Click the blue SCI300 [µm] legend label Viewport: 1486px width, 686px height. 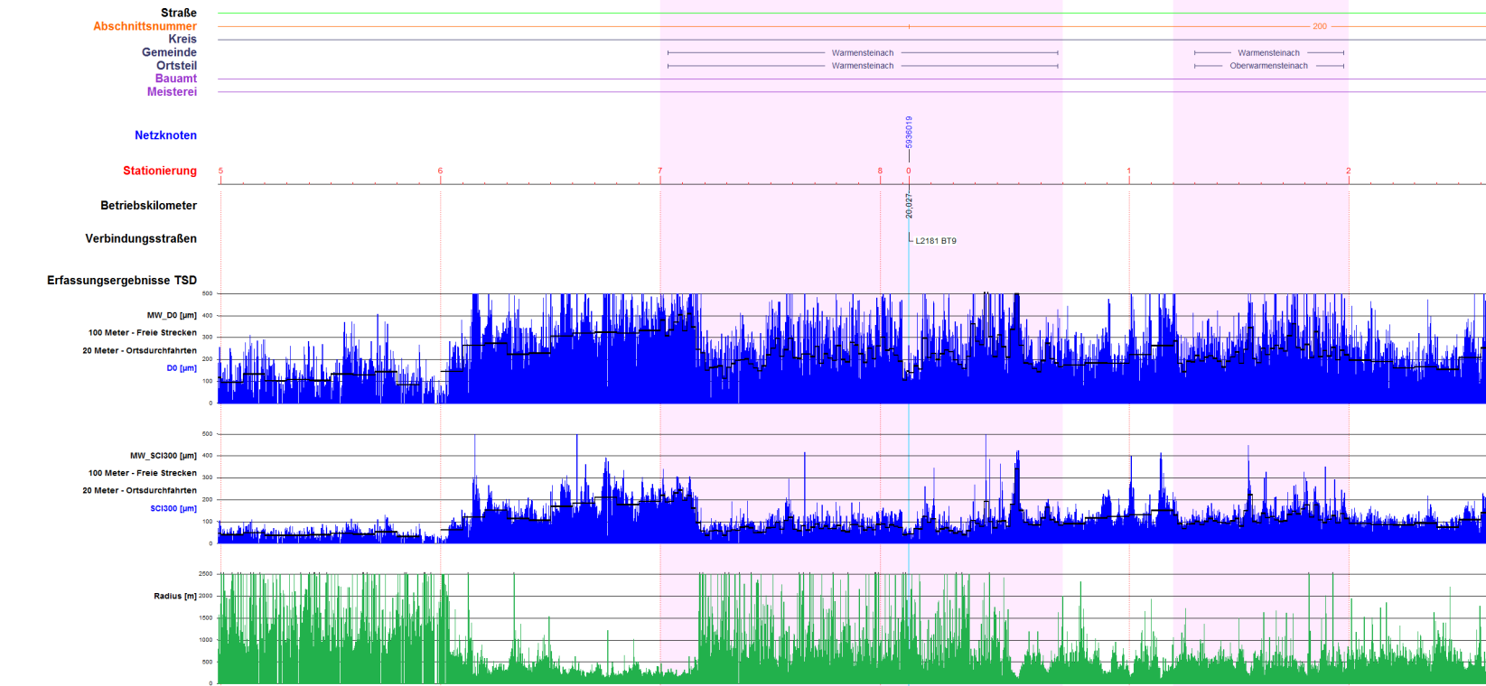(173, 509)
